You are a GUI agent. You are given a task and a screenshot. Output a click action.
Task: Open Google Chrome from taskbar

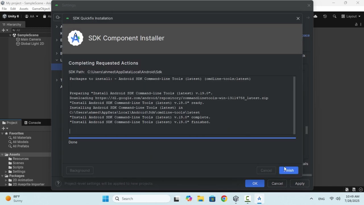coord(224,198)
